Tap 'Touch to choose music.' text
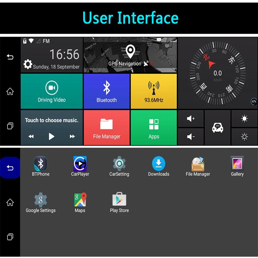This screenshot has width=258, height=258. (52, 120)
